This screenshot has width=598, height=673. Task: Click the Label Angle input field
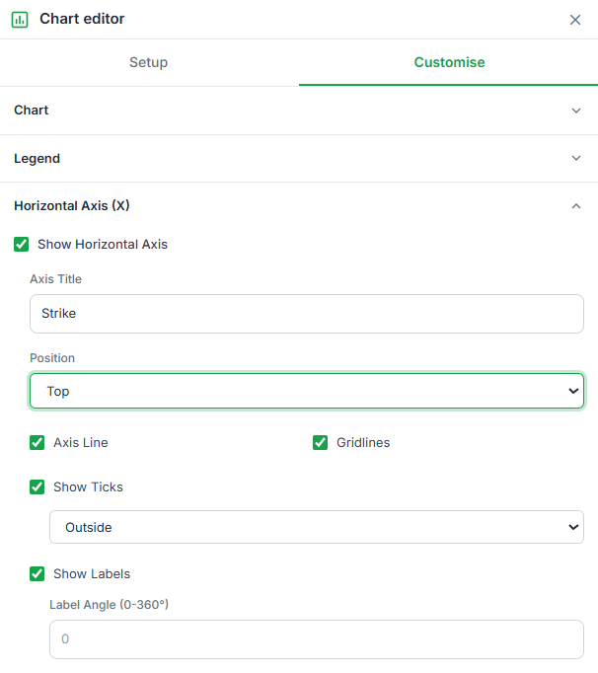(317, 639)
